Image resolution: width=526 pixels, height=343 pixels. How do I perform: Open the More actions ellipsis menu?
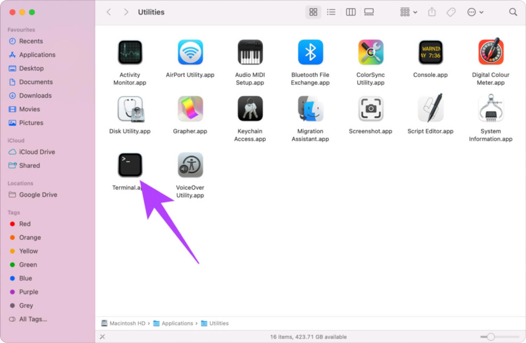(x=475, y=12)
